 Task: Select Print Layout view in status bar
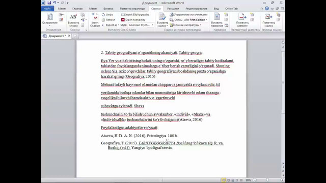click(x=224, y=180)
